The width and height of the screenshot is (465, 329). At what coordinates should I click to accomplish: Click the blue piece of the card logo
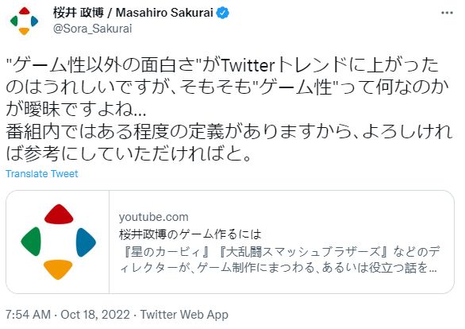click(86, 242)
